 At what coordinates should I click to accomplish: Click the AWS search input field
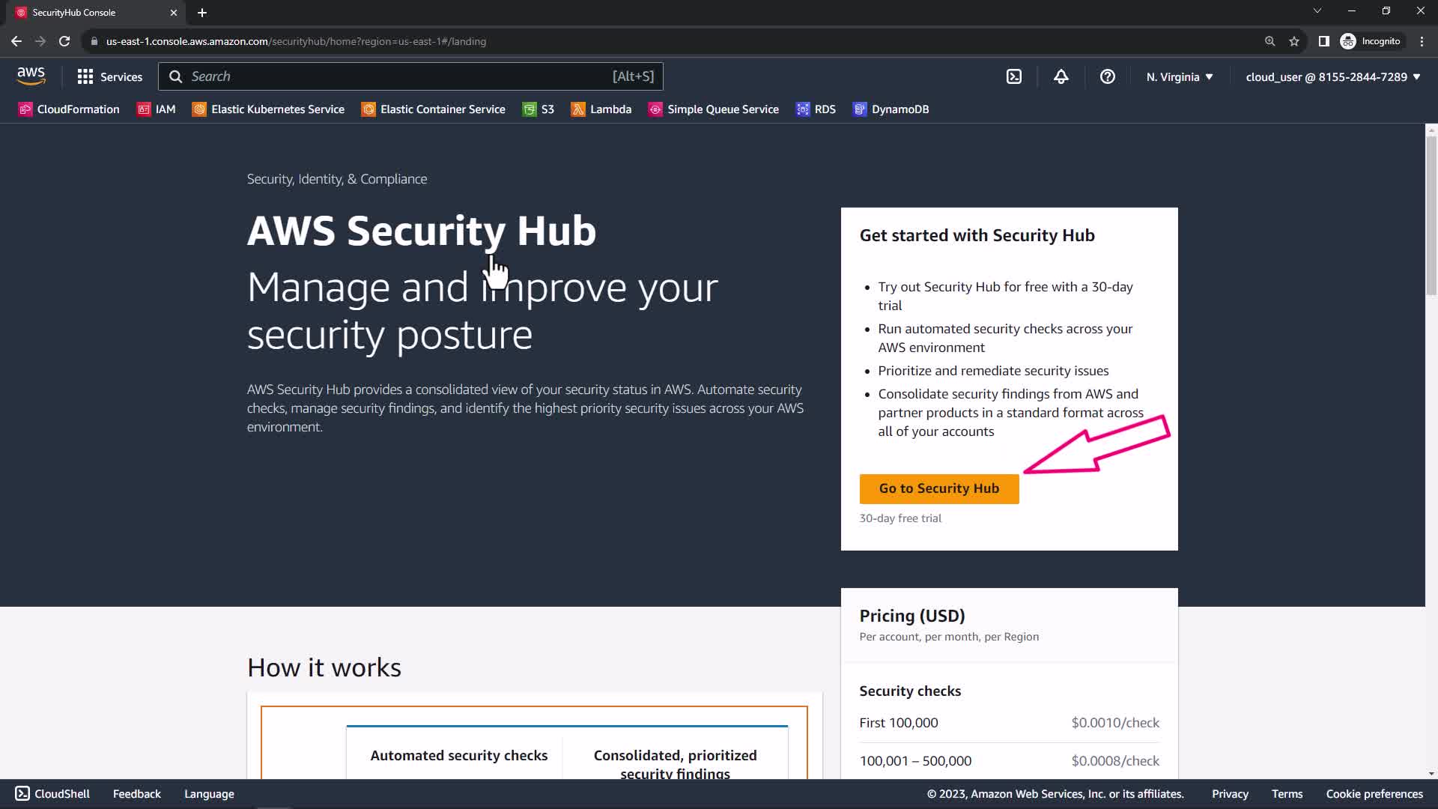[397, 76]
